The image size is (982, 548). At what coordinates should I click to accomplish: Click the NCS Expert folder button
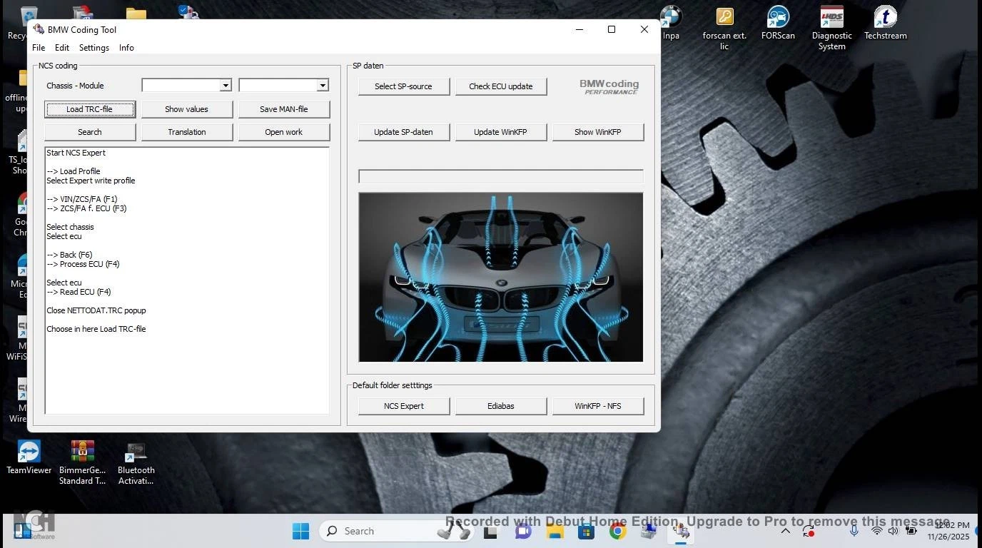(404, 406)
